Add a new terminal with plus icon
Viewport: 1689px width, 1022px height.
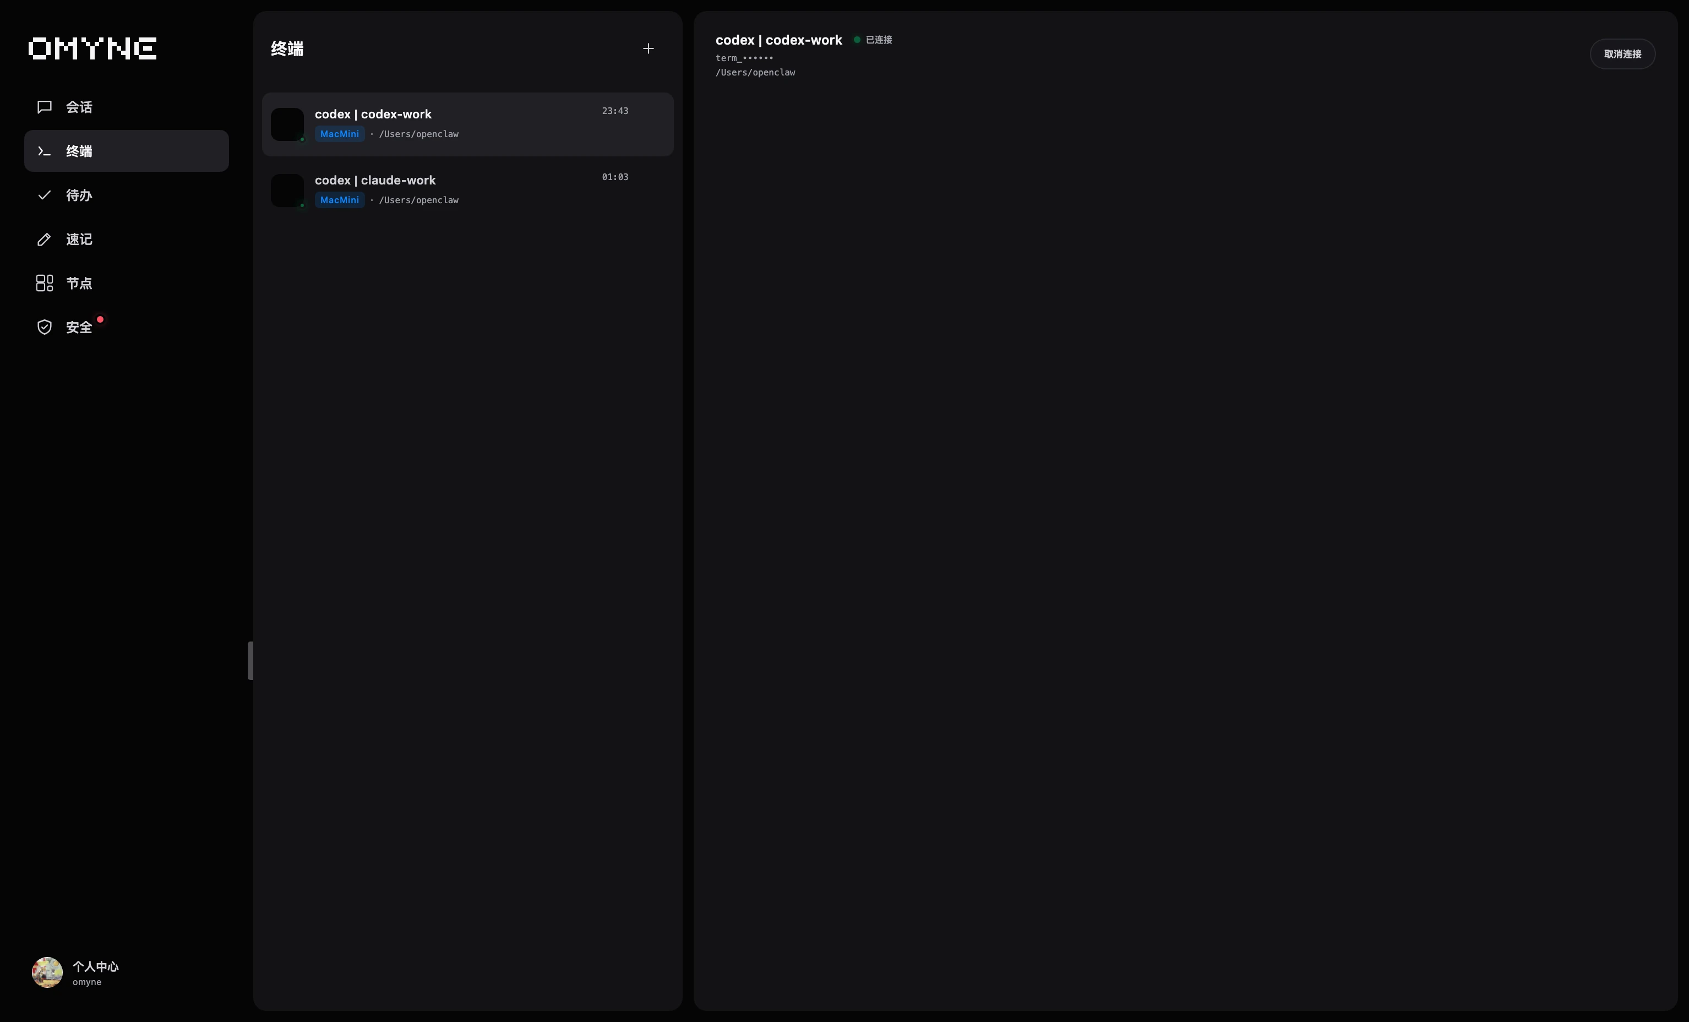tap(649, 48)
